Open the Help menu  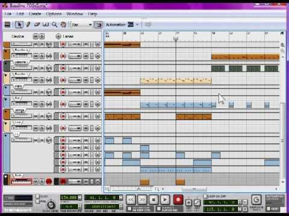click(x=93, y=14)
